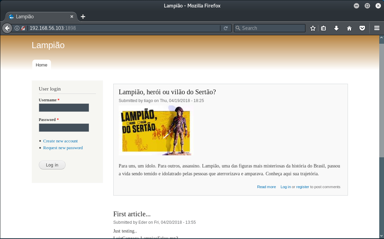The width and height of the screenshot is (384, 239).
Task: Click the search magnifier icon
Action: coord(238,28)
